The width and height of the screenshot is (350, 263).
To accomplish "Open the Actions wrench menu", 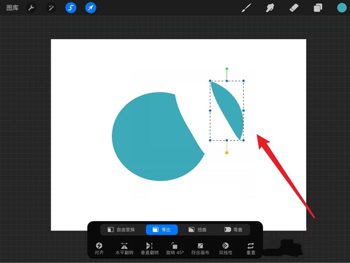I will (x=32, y=8).
